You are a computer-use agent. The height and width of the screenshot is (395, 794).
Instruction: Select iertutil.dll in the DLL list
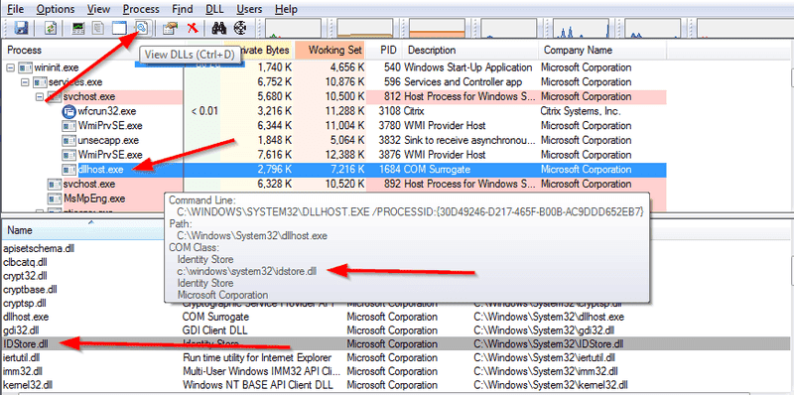click(x=22, y=358)
